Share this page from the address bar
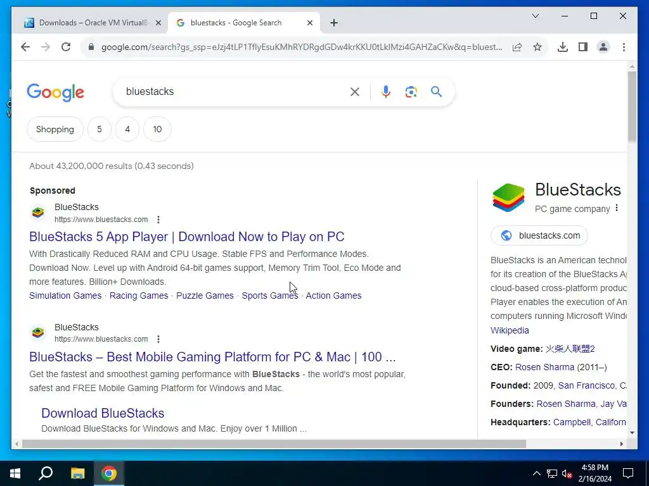Viewport: 649px width, 486px height. pos(517,47)
